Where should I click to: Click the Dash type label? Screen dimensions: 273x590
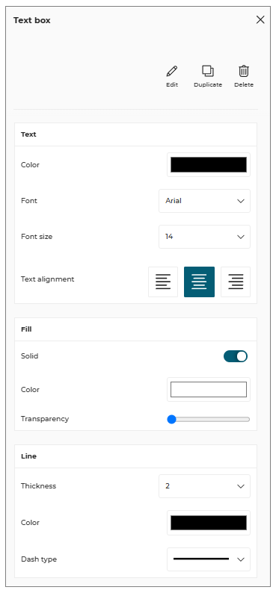click(x=39, y=559)
